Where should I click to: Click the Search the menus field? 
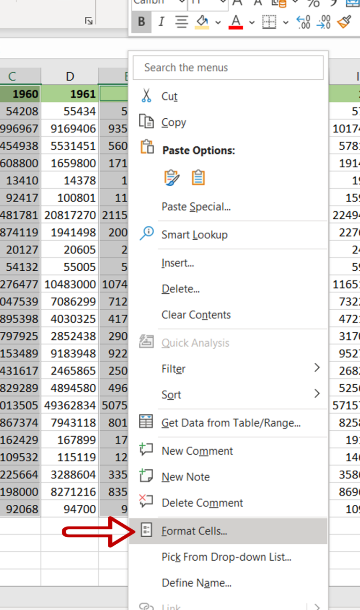(x=228, y=67)
